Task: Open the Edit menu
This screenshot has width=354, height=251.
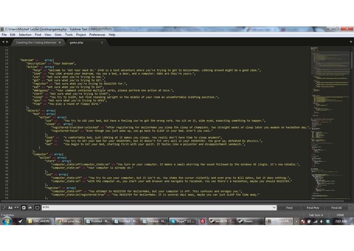Action: [x=13, y=35]
